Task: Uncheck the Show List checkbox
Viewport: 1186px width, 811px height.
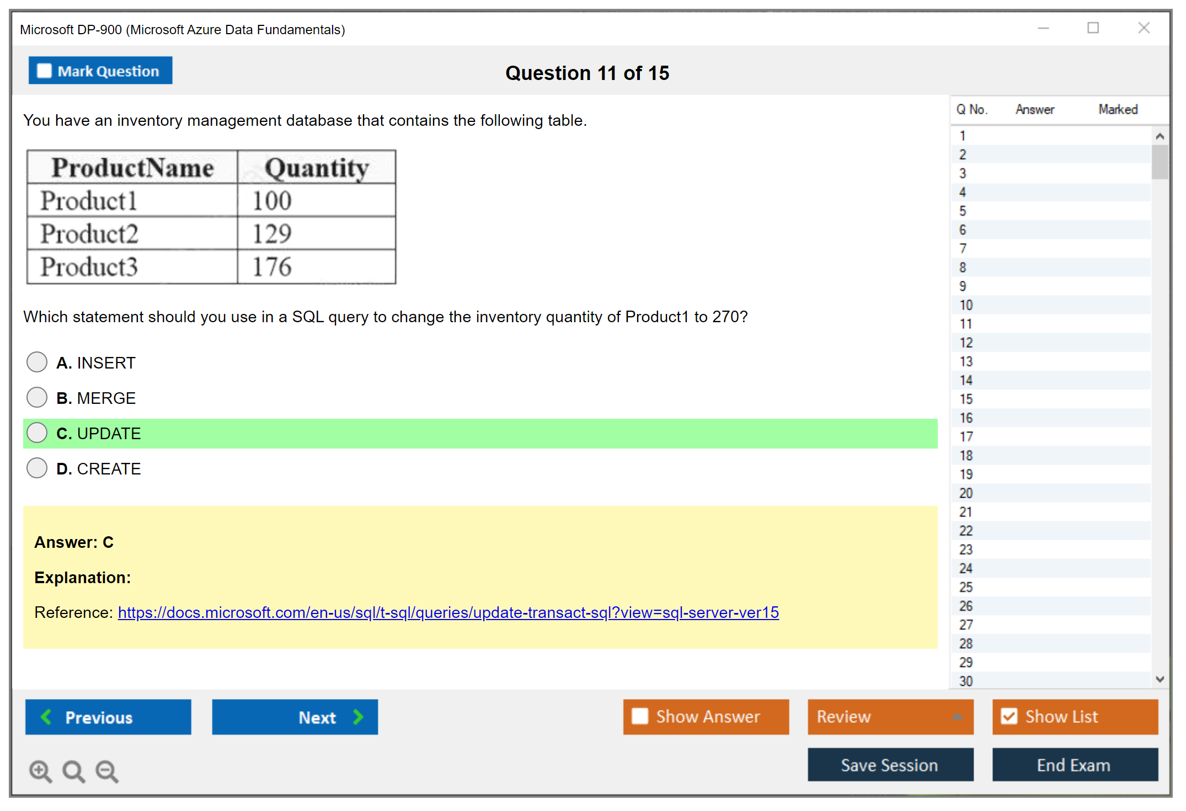Action: pyautogui.click(x=1009, y=716)
